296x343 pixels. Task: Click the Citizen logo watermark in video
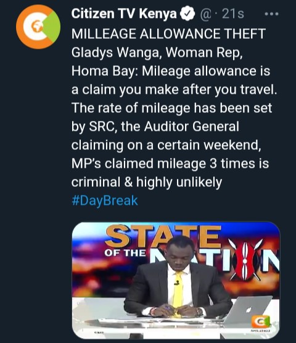point(261,322)
